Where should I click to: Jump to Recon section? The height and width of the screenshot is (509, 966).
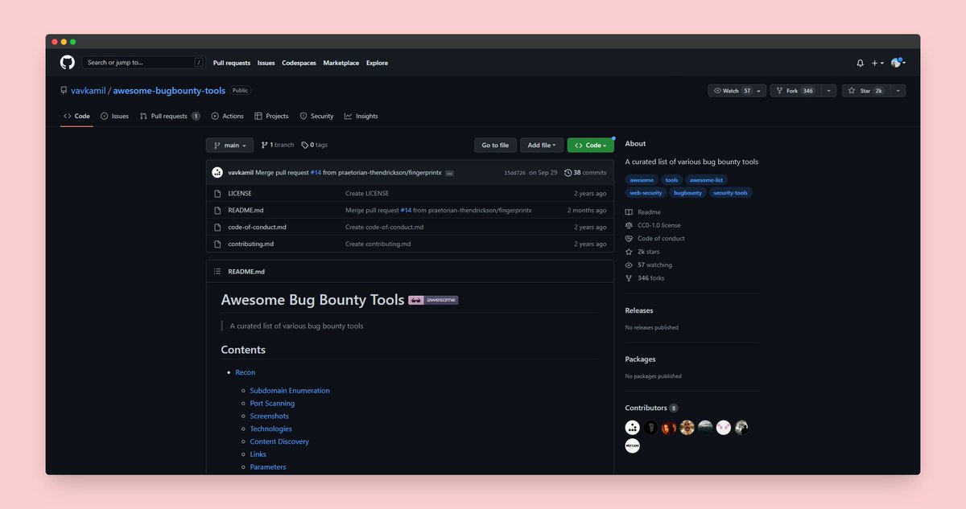[x=246, y=372]
